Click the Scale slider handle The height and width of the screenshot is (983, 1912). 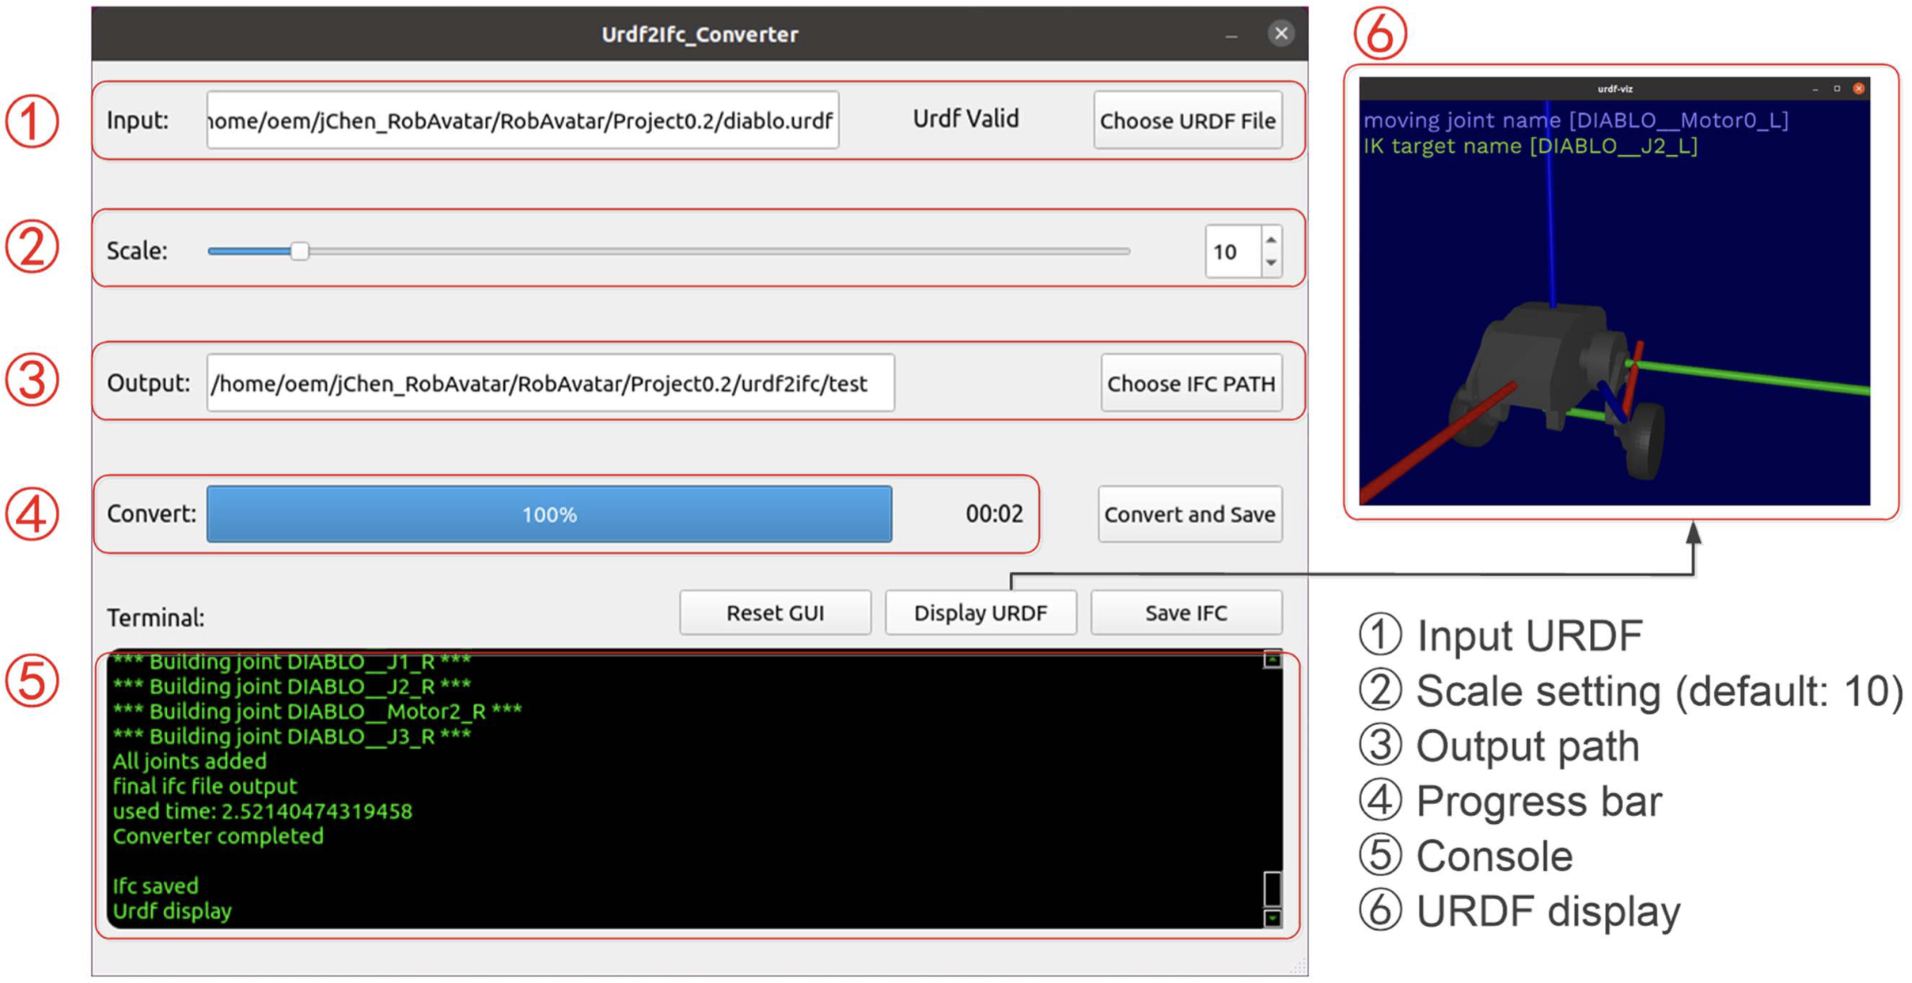(299, 252)
